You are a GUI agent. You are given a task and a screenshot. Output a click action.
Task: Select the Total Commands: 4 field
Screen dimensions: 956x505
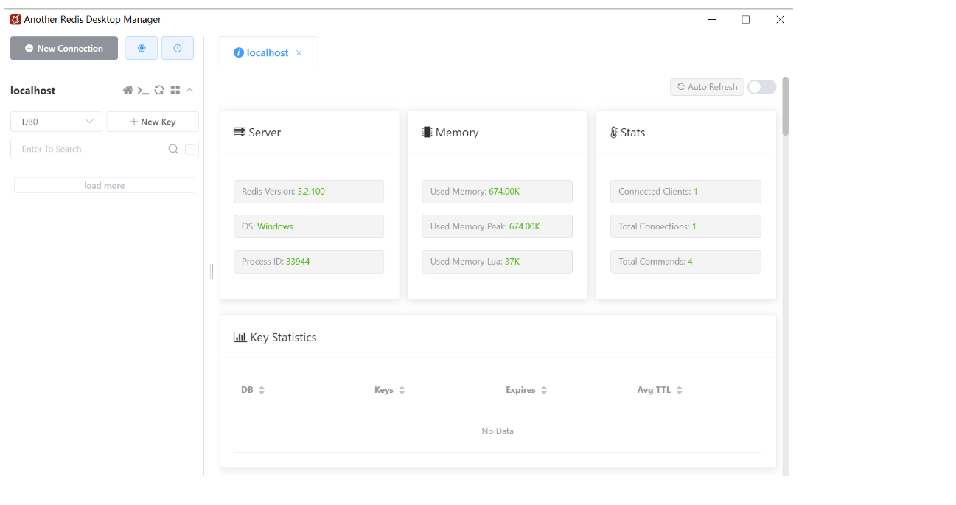click(685, 262)
